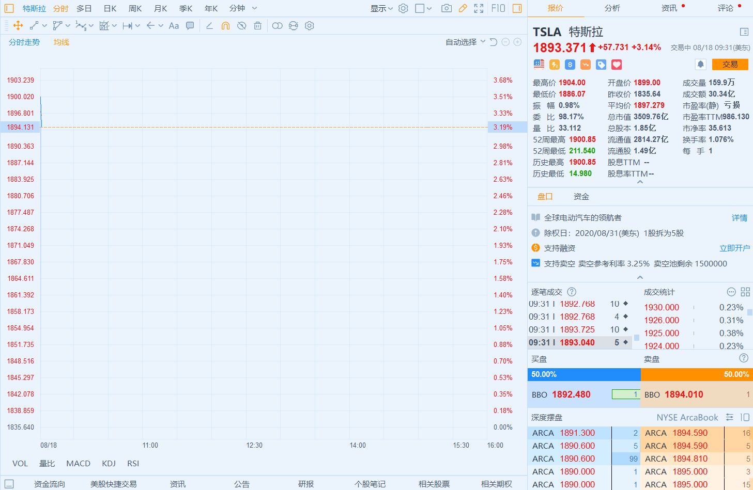Collapse the quote details chevron
The height and width of the screenshot is (490, 753).
[640, 182]
